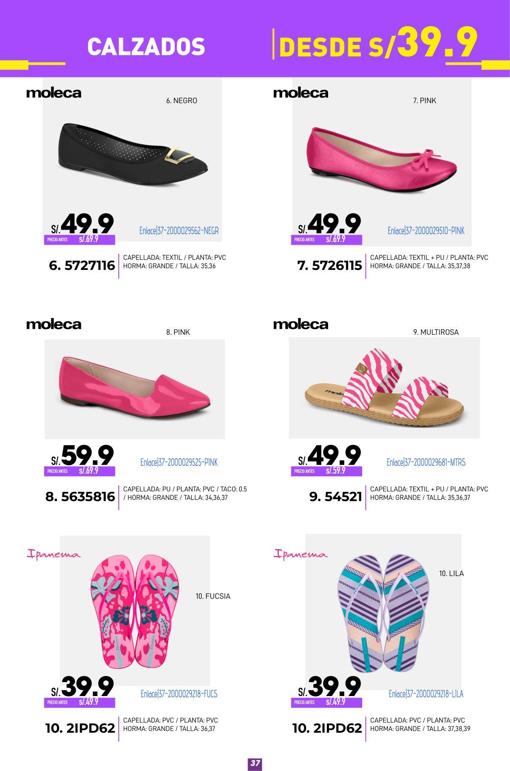This screenshot has width=510, height=771.
Task: Click the DESDE S/39.9 banner price
Action: pos(378,42)
